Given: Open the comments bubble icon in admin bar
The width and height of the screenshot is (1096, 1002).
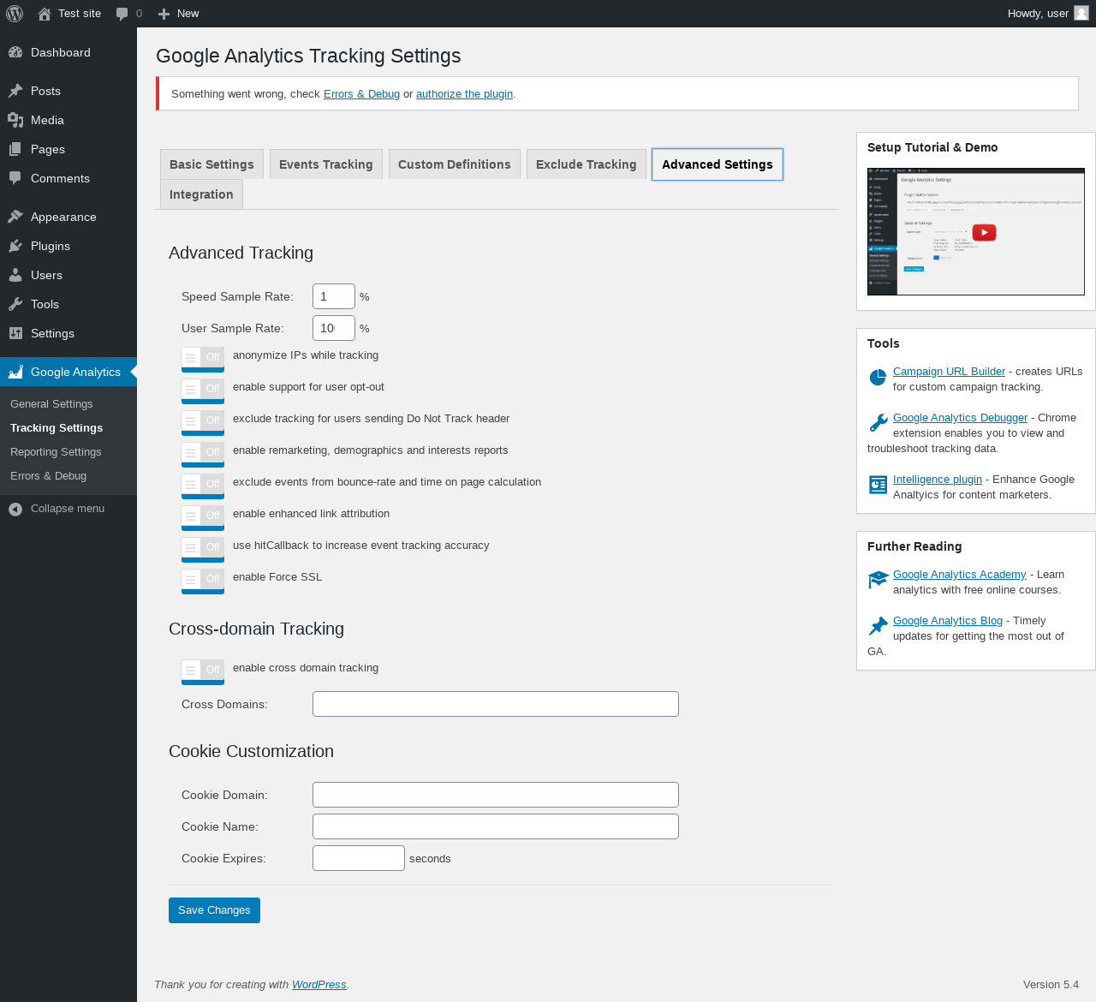Looking at the screenshot, I should point(122,14).
